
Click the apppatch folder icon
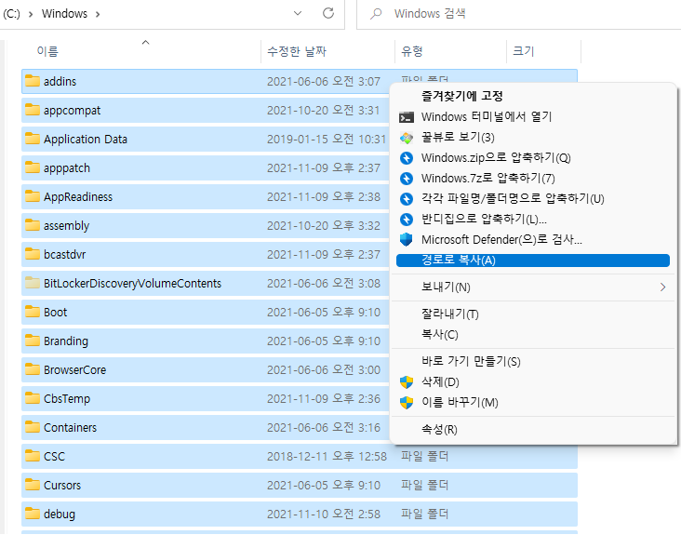33,167
